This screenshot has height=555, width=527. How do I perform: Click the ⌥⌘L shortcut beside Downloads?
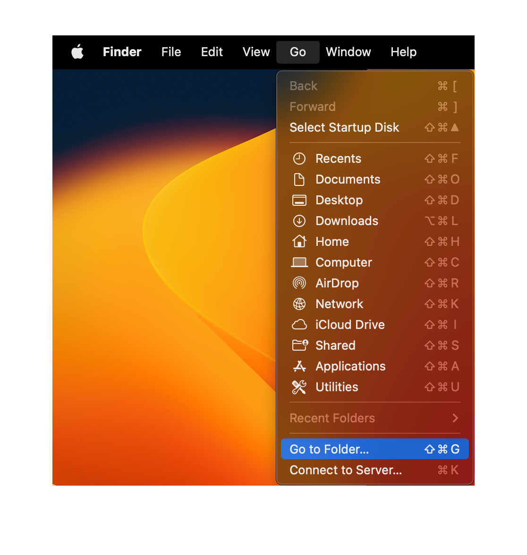(442, 221)
